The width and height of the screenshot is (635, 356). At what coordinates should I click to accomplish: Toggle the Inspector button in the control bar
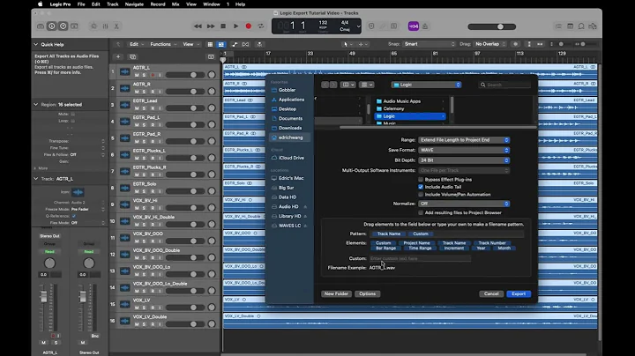click(x=52, y=26)
